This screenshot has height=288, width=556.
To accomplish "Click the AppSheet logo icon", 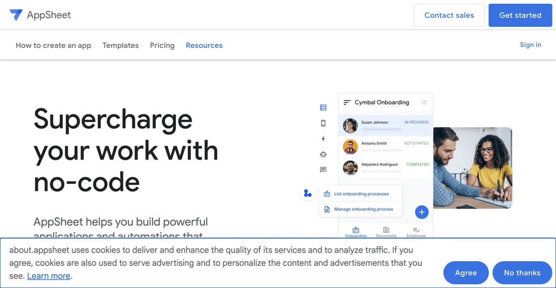I will [16, 15].
